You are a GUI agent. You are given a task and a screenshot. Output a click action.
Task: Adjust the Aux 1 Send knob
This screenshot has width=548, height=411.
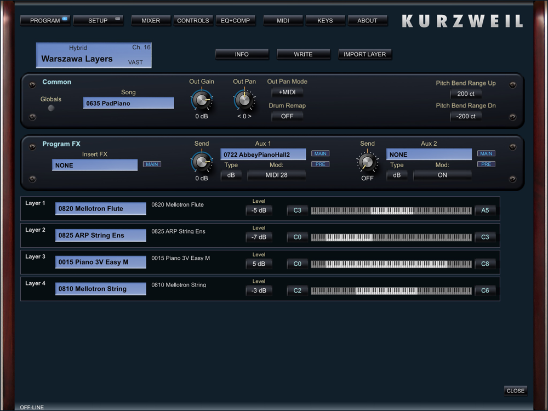pyautogui.click(x=202, y=162)
